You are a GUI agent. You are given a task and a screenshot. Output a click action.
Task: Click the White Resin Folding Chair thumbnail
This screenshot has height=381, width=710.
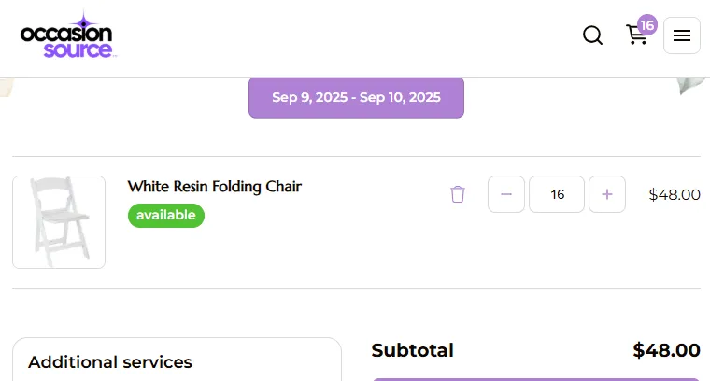[59, 222]
